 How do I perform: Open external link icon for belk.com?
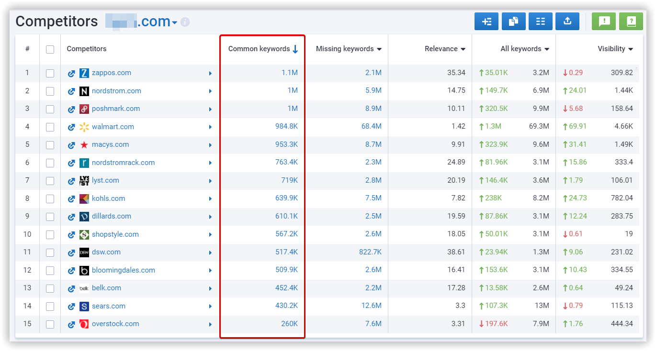coord(71,289)
